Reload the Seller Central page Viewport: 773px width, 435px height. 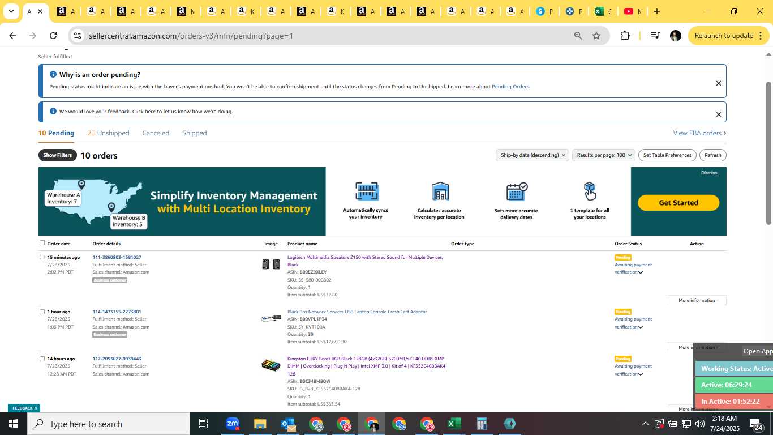(x=53, y=36)
